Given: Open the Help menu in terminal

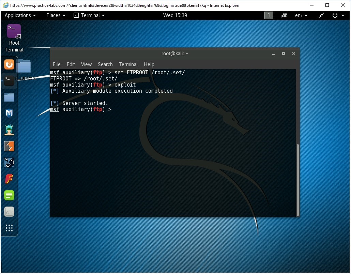Looking at the screenshot, I should click(x=149, y=64).
